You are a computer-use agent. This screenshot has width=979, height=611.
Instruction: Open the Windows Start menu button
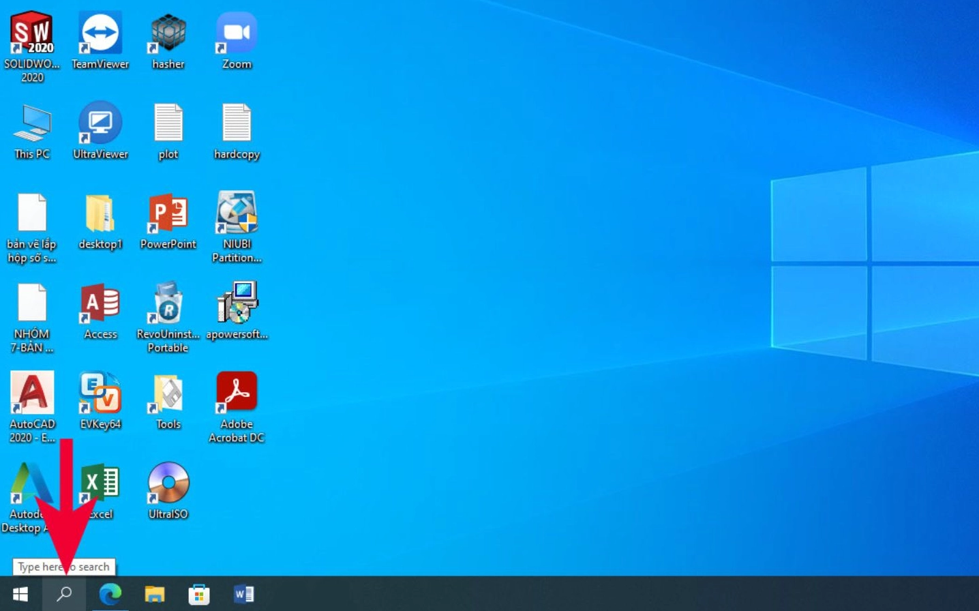click(20, 594)
